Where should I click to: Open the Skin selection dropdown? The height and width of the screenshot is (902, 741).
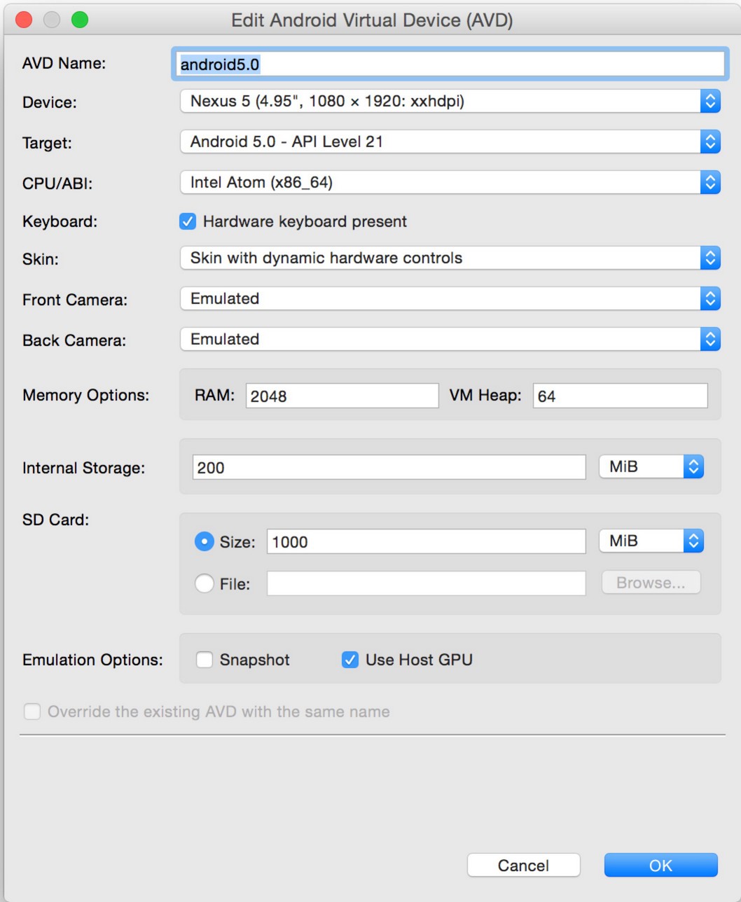coord(450,258)
